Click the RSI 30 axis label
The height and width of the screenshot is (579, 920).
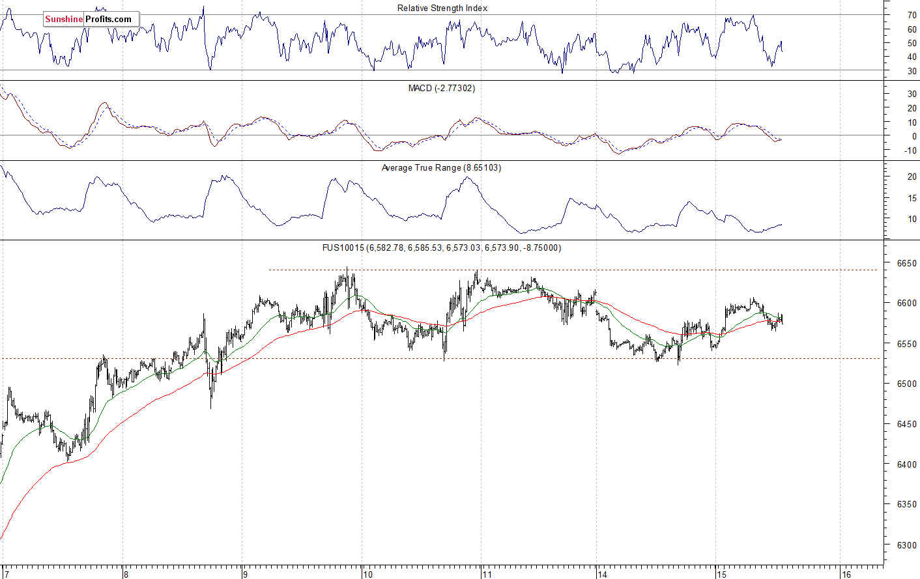pos(912,71)
